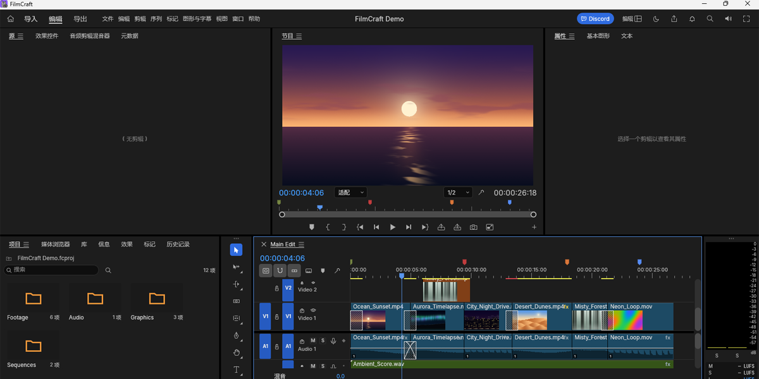Open program monitor wrench settings
This screenshot has height=379, width=759.
481,193
